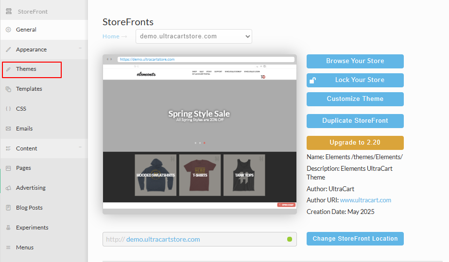Open Menus in the sidebar
This screenshot has height=262, width=449.
(x=44, y=247)
